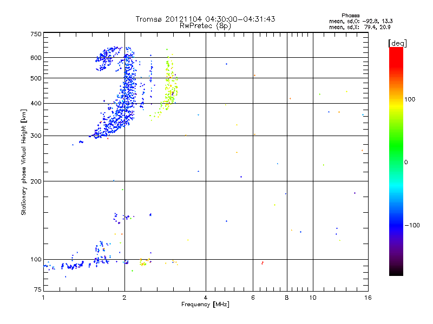Click the x-axis tick label '2'

tap(124, 298)
